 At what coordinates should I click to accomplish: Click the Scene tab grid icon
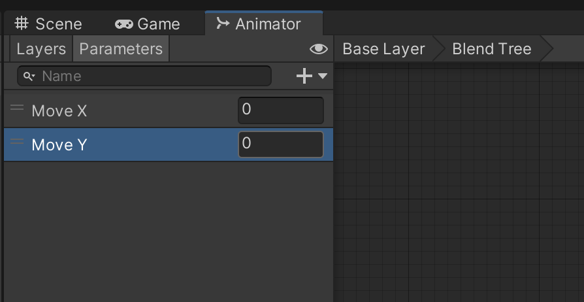point(22,24)
